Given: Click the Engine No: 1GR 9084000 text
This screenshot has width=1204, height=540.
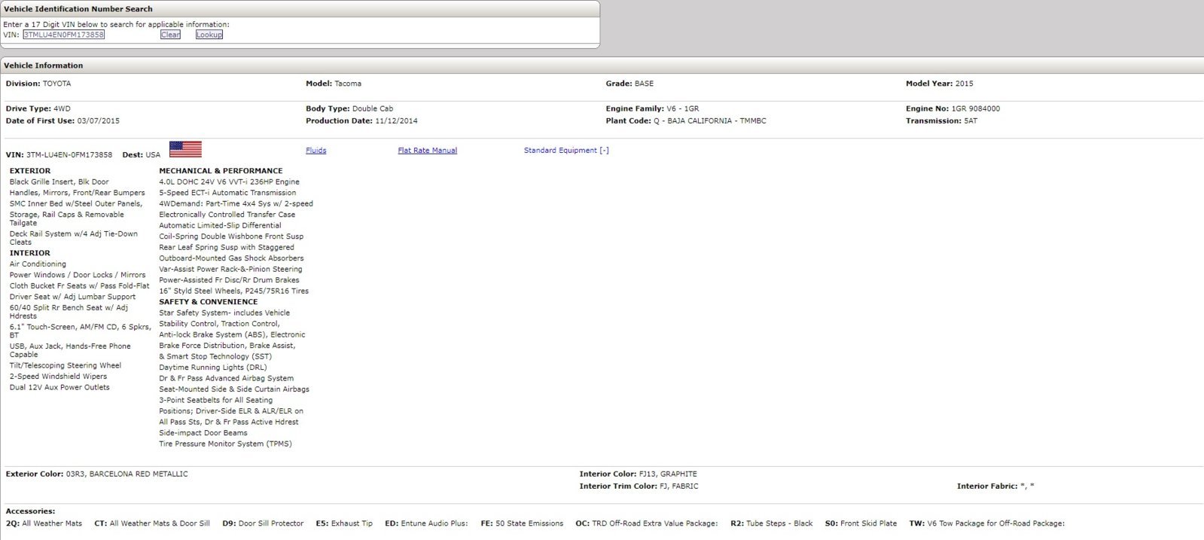Looking at the screenshot, I should (953, 109).
